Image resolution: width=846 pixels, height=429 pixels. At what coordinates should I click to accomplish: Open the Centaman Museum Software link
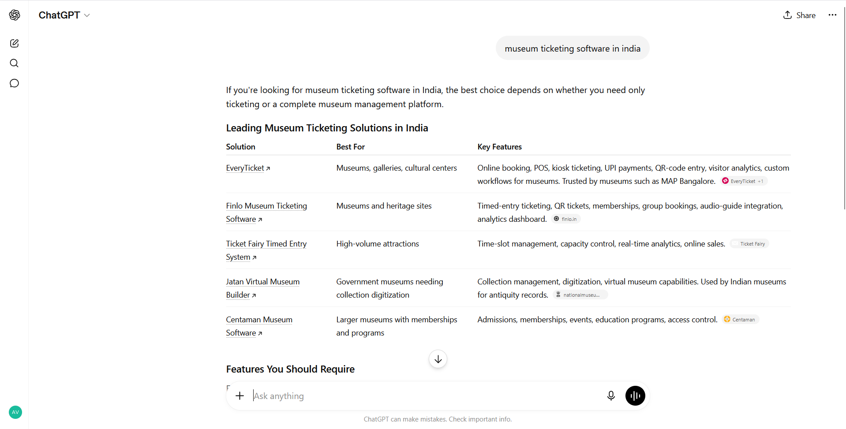[259, 326]
